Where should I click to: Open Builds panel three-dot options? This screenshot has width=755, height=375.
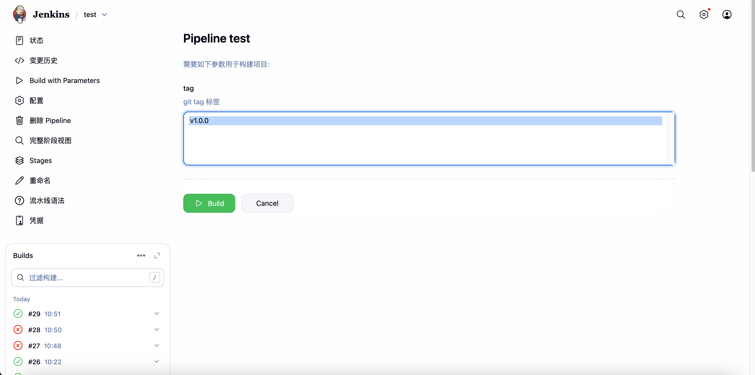point(141,255)
